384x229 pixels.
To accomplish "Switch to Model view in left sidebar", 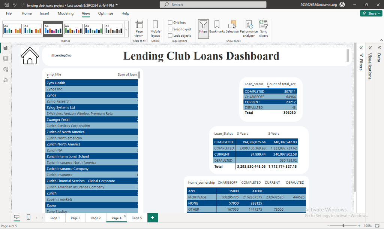I will (x=5, y=69).
